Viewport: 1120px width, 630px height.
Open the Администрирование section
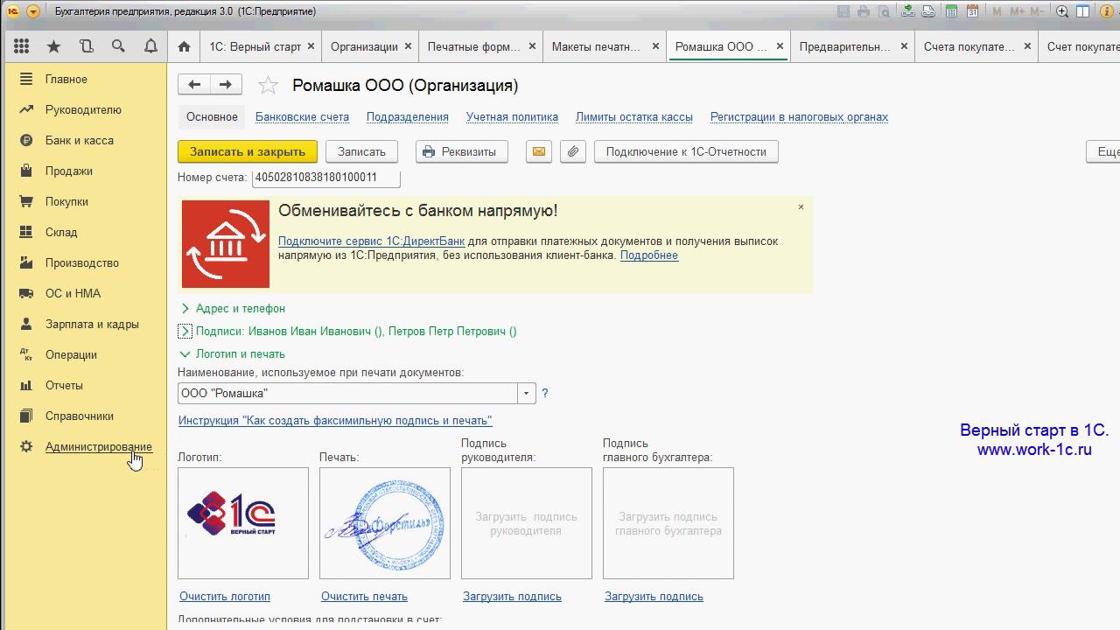point(99,446)
